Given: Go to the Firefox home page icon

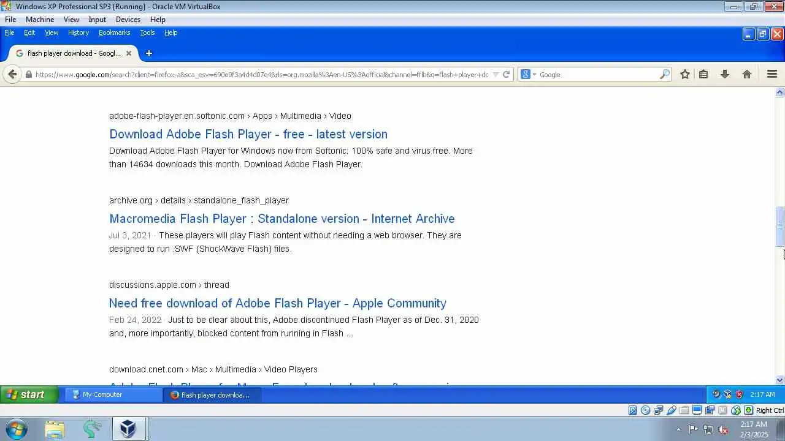Looking at the screenshot, I should [x=746, y=74].
